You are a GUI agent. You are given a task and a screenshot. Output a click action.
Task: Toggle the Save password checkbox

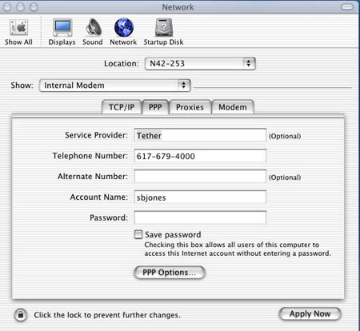coord(138,234)
